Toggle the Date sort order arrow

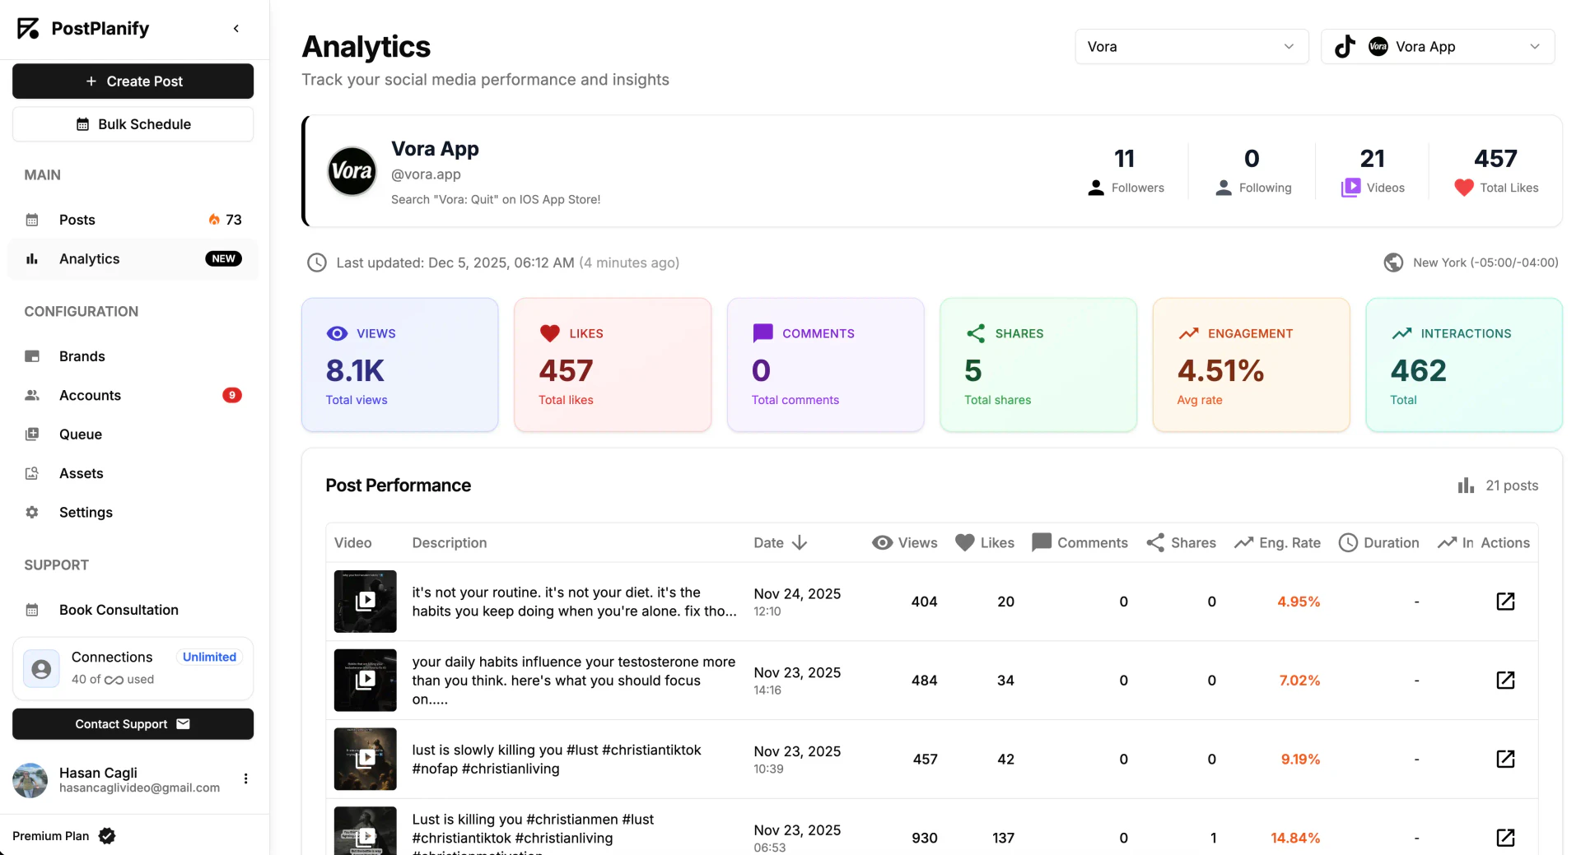pos(800,543)
